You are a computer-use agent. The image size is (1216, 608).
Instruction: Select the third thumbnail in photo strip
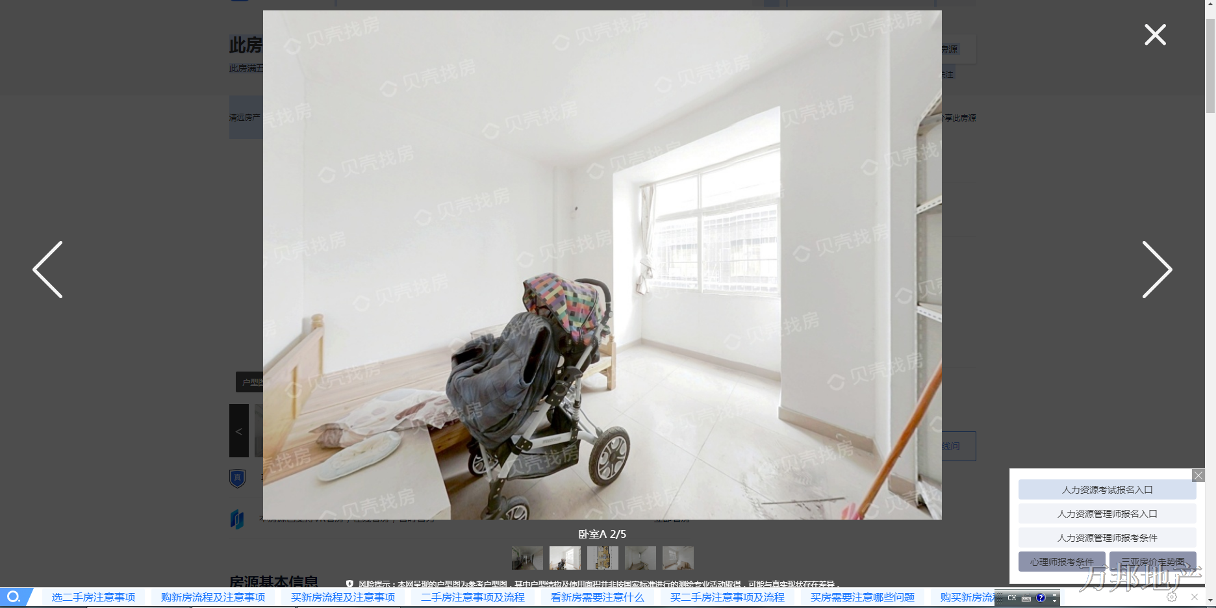tap(602, 558)
